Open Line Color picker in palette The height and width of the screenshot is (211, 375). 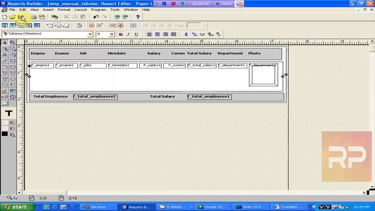point(12,129)
